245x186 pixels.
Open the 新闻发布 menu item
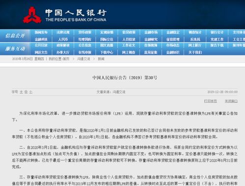pos(41,32)
